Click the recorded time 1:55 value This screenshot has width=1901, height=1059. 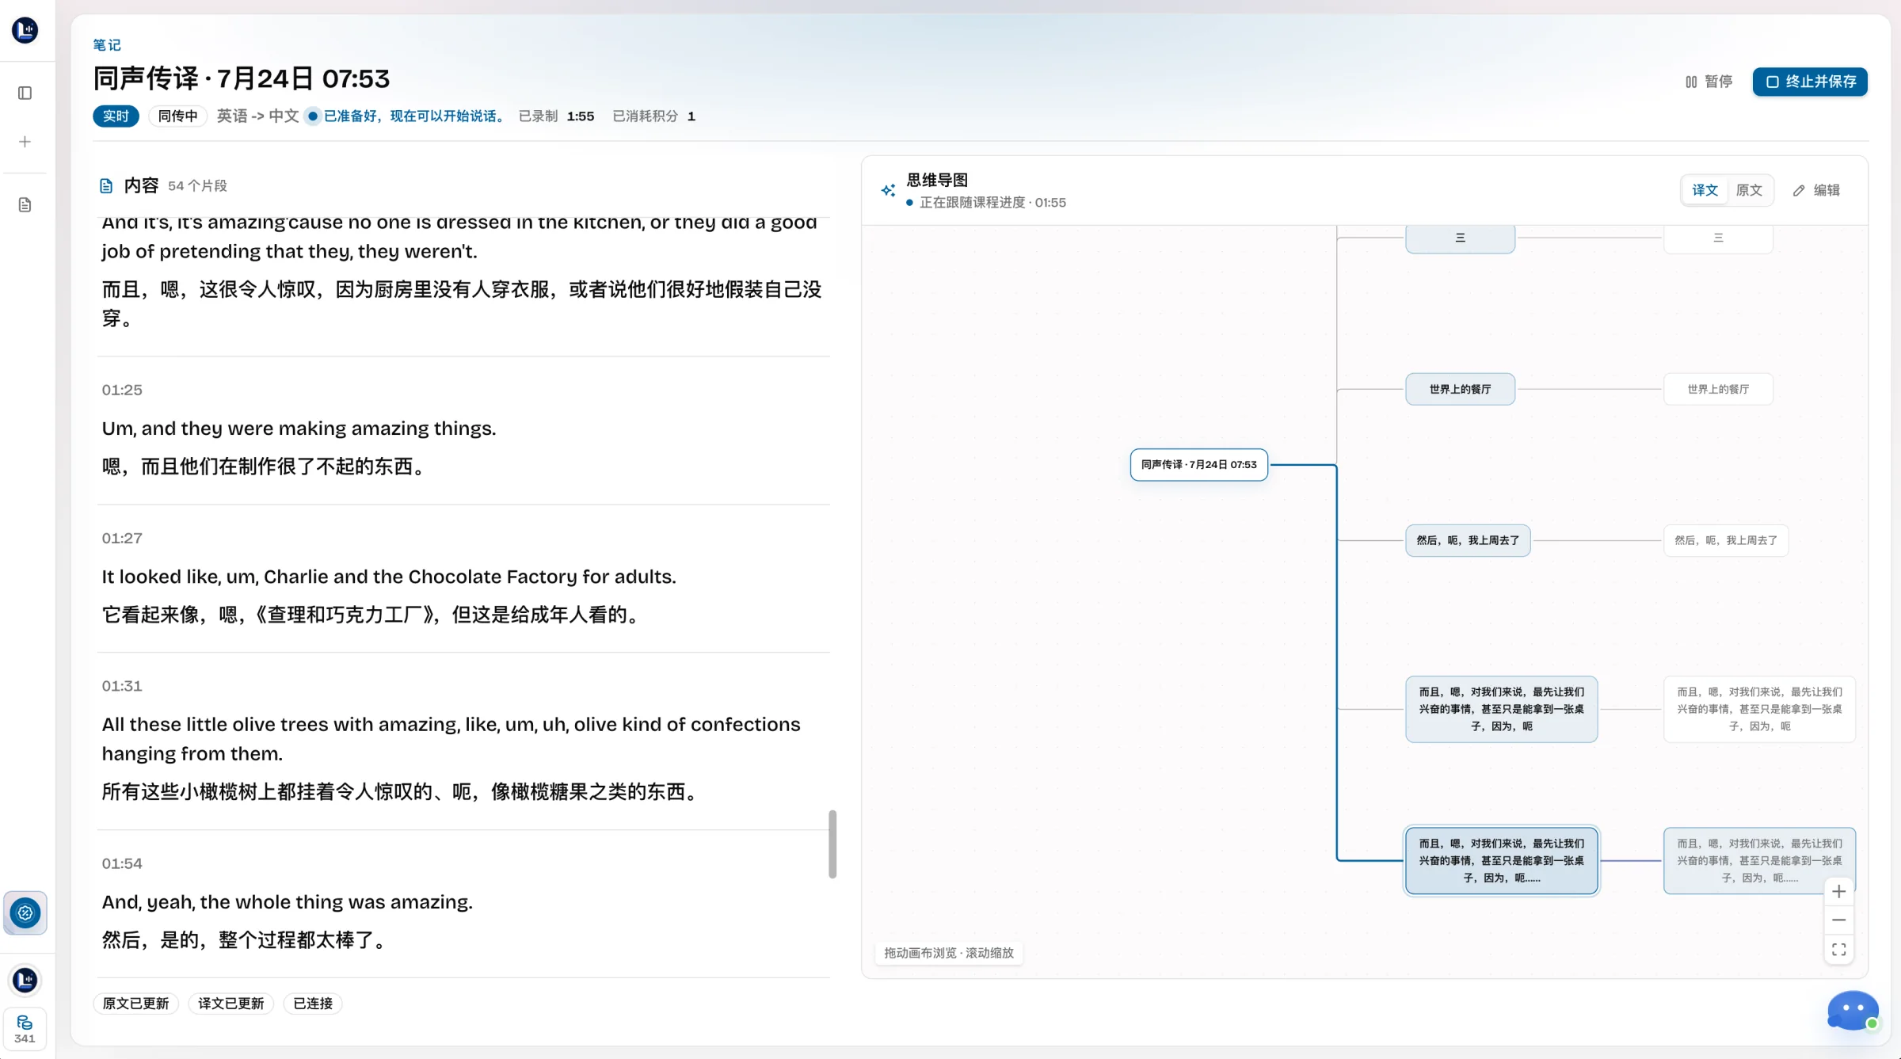pyautogui.click(x=581, y=116)
